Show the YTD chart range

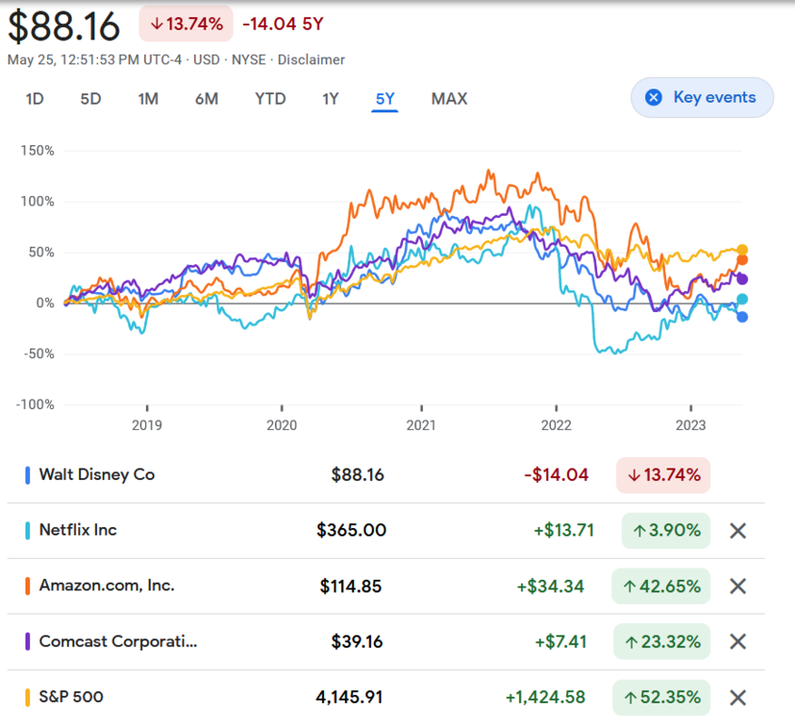pyautogui.click(x=270, y=99)
